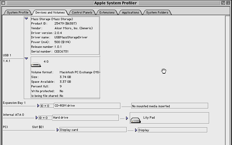
Task: Click release number value 1.0.1
Action: 58,47
